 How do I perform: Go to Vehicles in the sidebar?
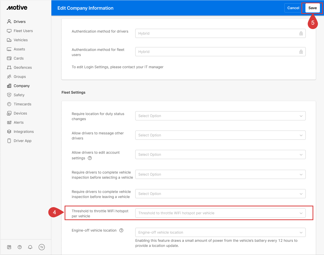[x=21, y=40]
